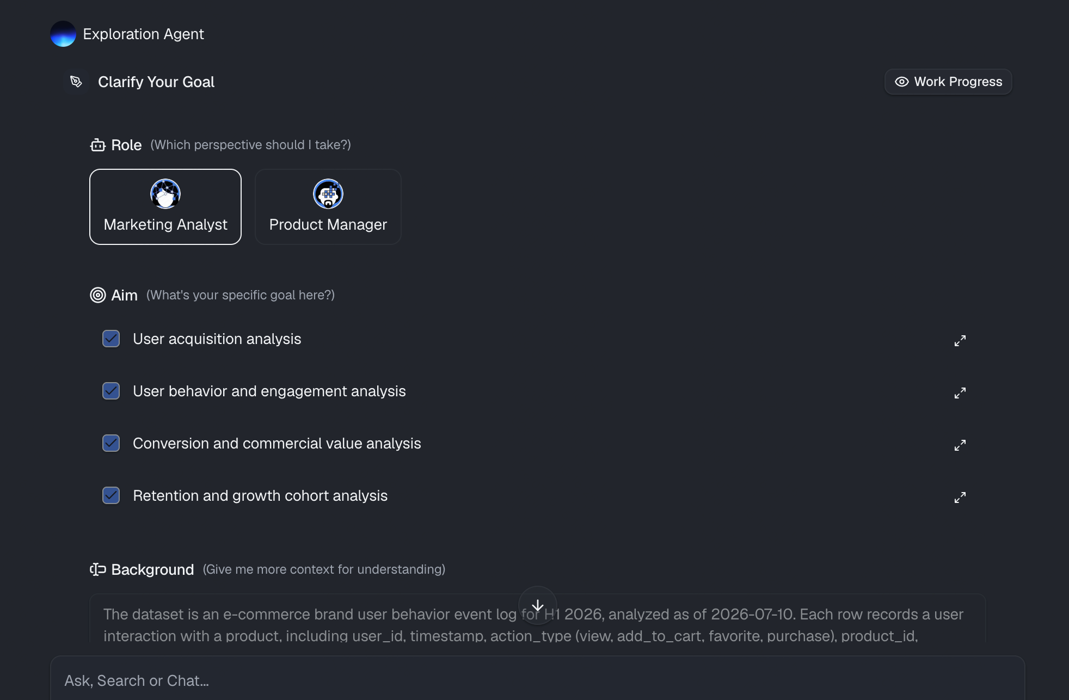
Task: Click the Marketing Analyst avatar image
Action: tap(165, 194)
